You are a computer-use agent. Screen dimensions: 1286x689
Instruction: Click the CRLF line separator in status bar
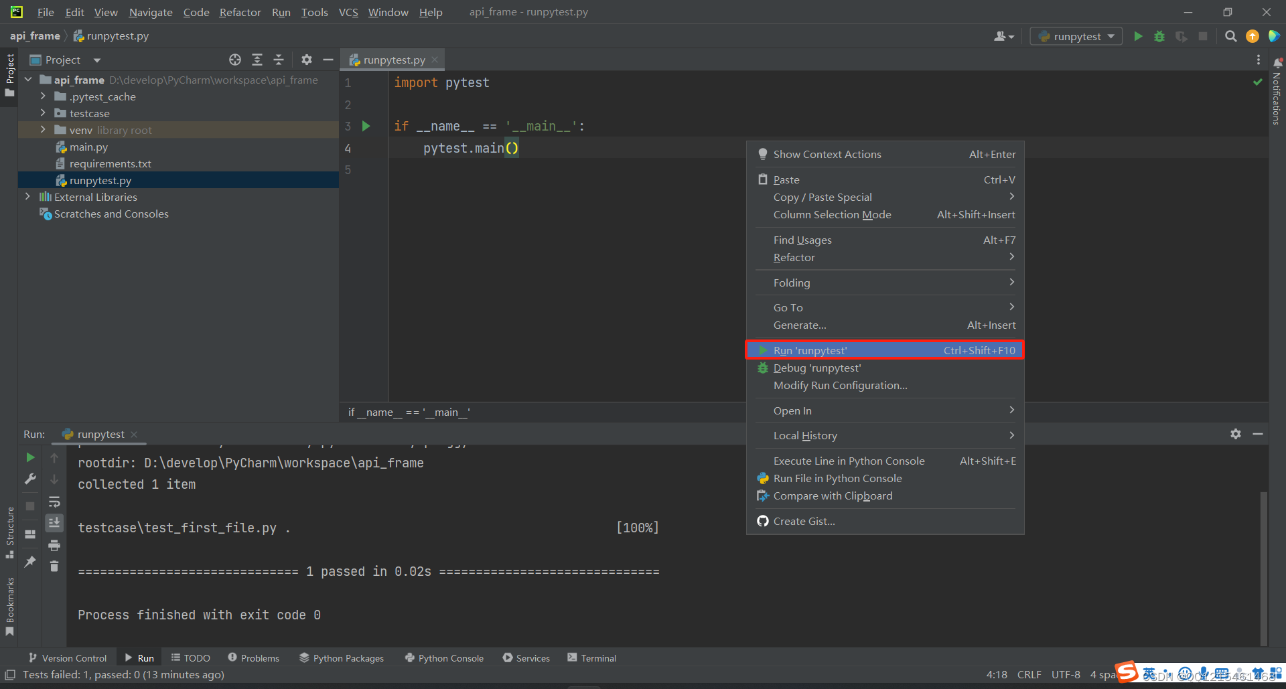pos(1029,674)
